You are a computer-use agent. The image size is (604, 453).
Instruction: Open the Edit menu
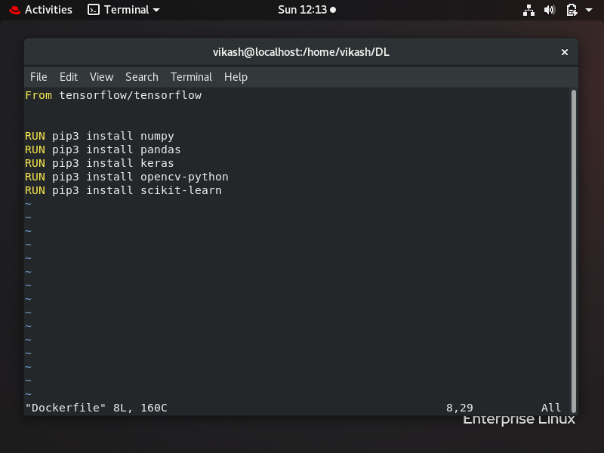[x=69, y=76]
